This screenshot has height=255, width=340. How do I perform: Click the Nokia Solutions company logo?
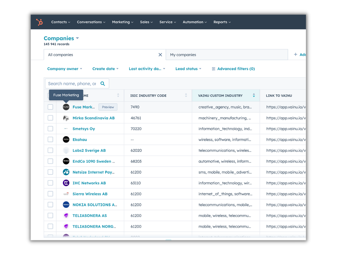point(66,205)
